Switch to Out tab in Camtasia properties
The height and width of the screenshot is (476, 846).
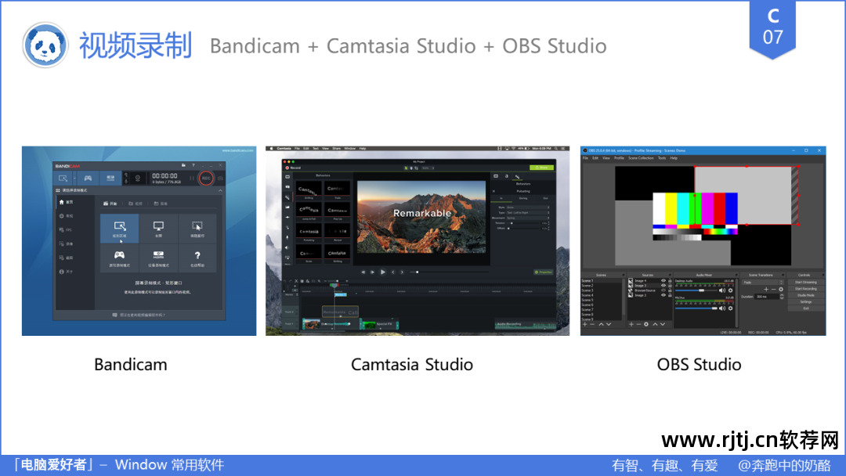point(545,198)
